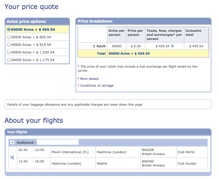Screen dimensions: 218x179
Task: Click the Club World cabin cell
Action: click(186, 152)
